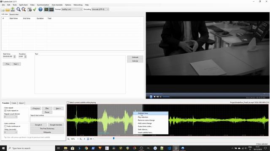Toggle the center-on-position waveform icon

pos(88,139)
